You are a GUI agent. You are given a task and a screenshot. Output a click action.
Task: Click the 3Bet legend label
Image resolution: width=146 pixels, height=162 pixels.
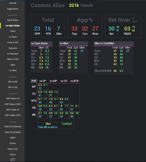pyautogui.click(x=48, y=124)
